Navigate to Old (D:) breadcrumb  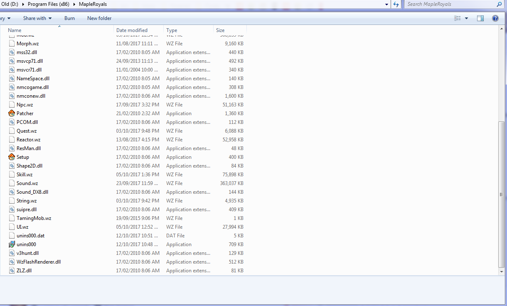pos(10,4)
